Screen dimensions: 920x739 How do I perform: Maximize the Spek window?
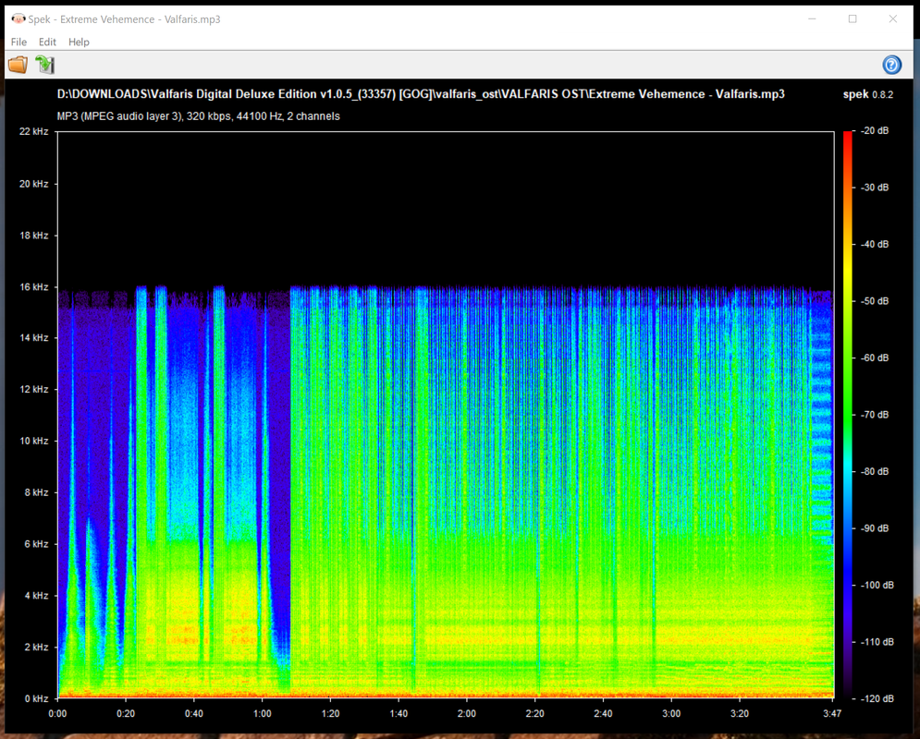click(x=853, y=18)
